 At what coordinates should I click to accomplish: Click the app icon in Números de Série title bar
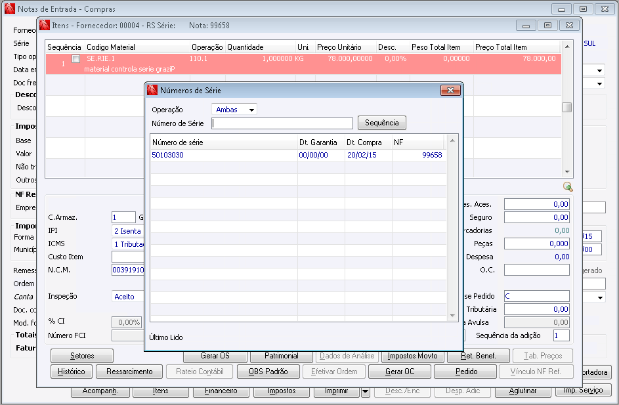[152, 91]
